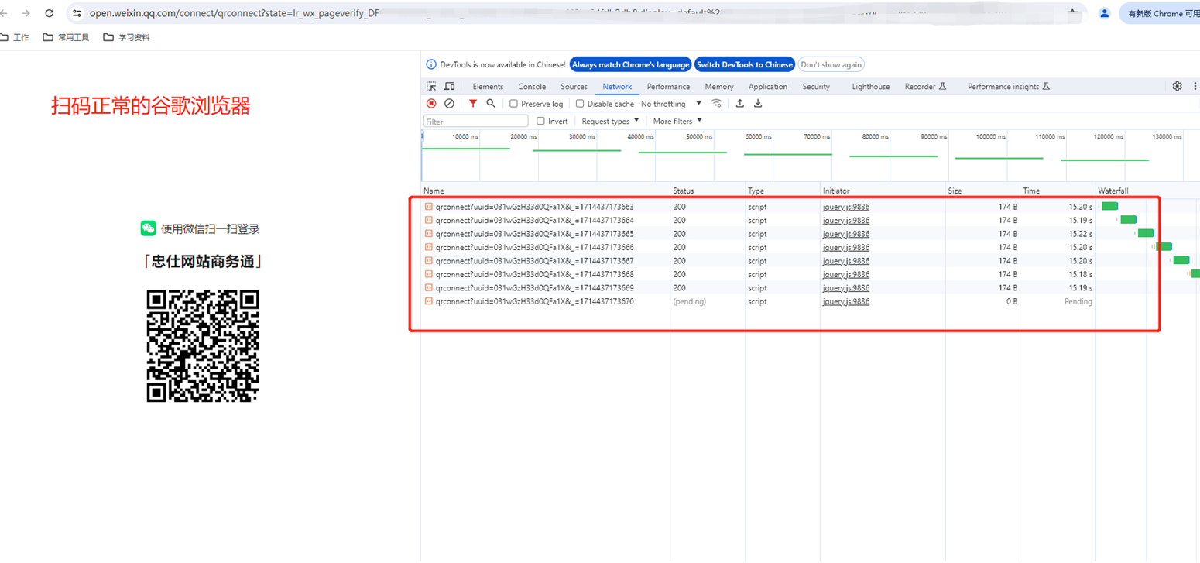Open the Performance tab

tap(668, 87)
